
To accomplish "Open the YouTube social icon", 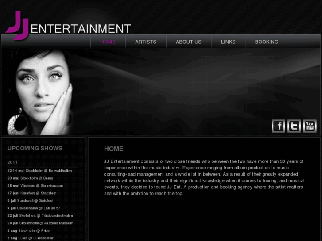I will point(310,126).
